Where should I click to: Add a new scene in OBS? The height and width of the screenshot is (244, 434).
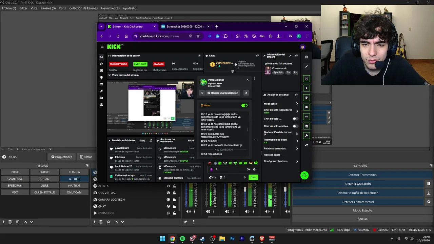tap(4, 222)
